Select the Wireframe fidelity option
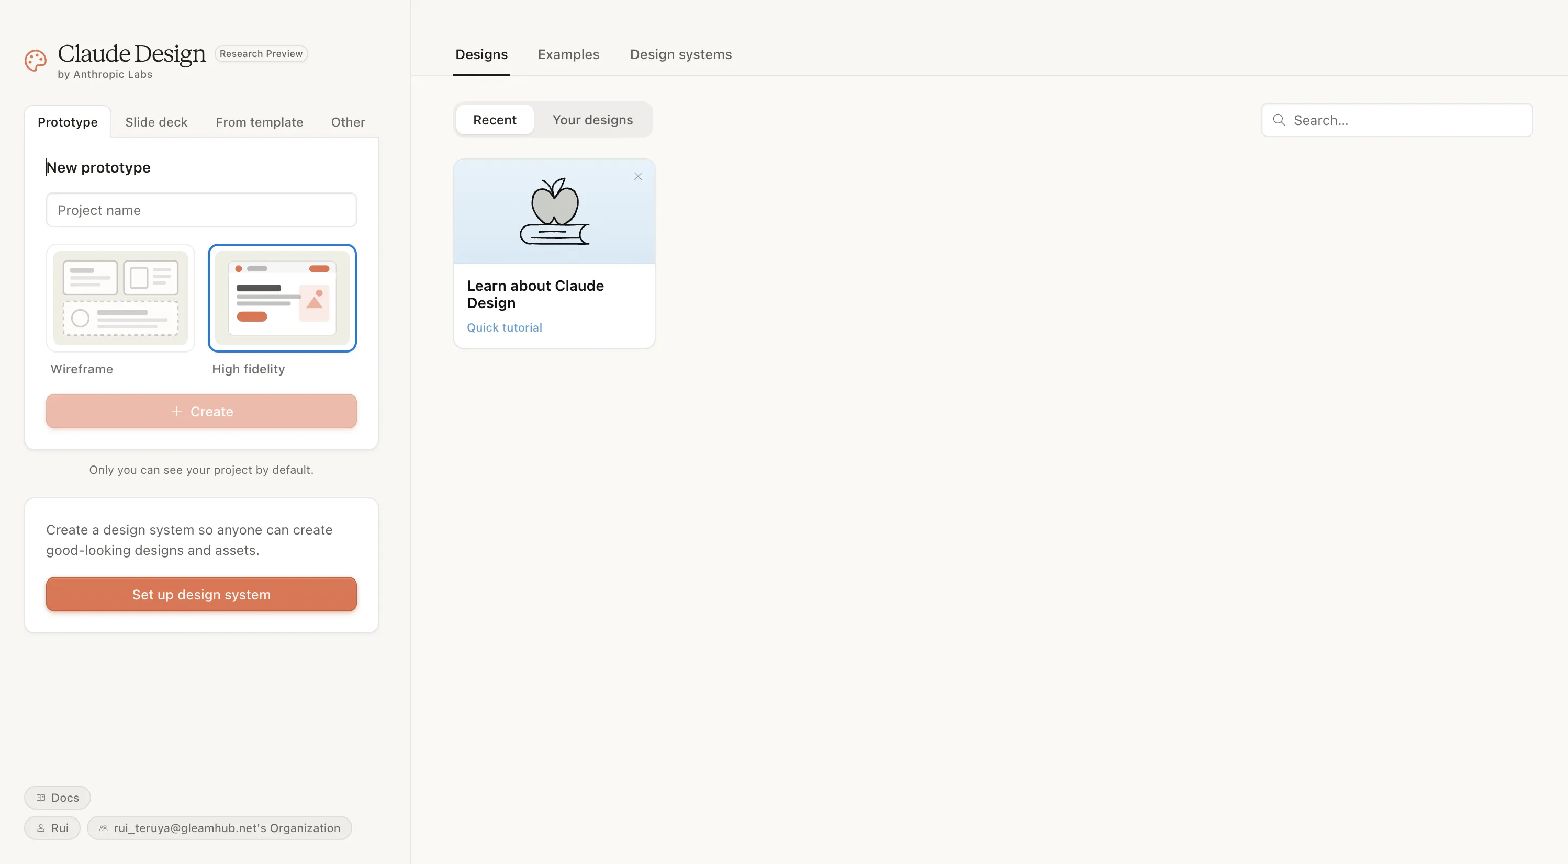This screenshot has height=864, width=1568. tap(120, 298)
